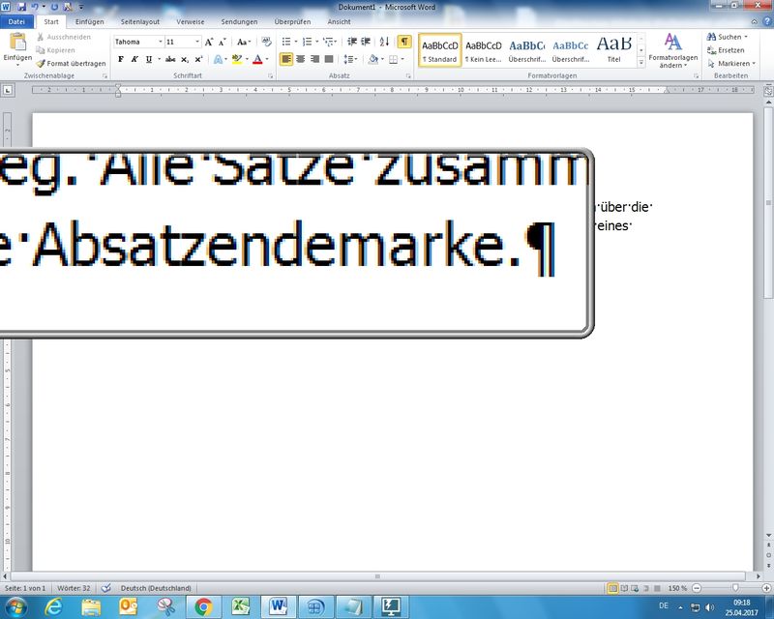Open Google Chrome from the taskbar
774x619 pixels.
coord(203,606)
